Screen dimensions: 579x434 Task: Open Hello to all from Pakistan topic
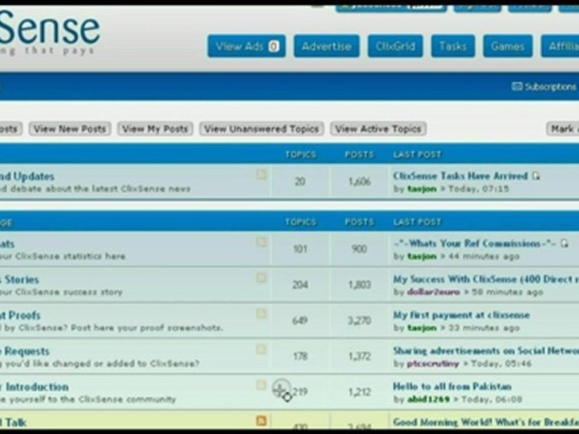452,386
